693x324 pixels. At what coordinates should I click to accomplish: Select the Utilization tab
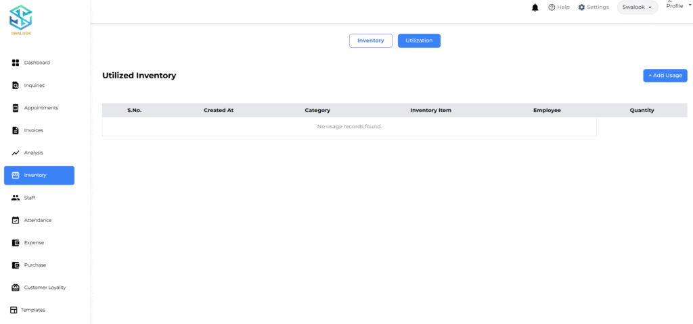pos(419,40)
